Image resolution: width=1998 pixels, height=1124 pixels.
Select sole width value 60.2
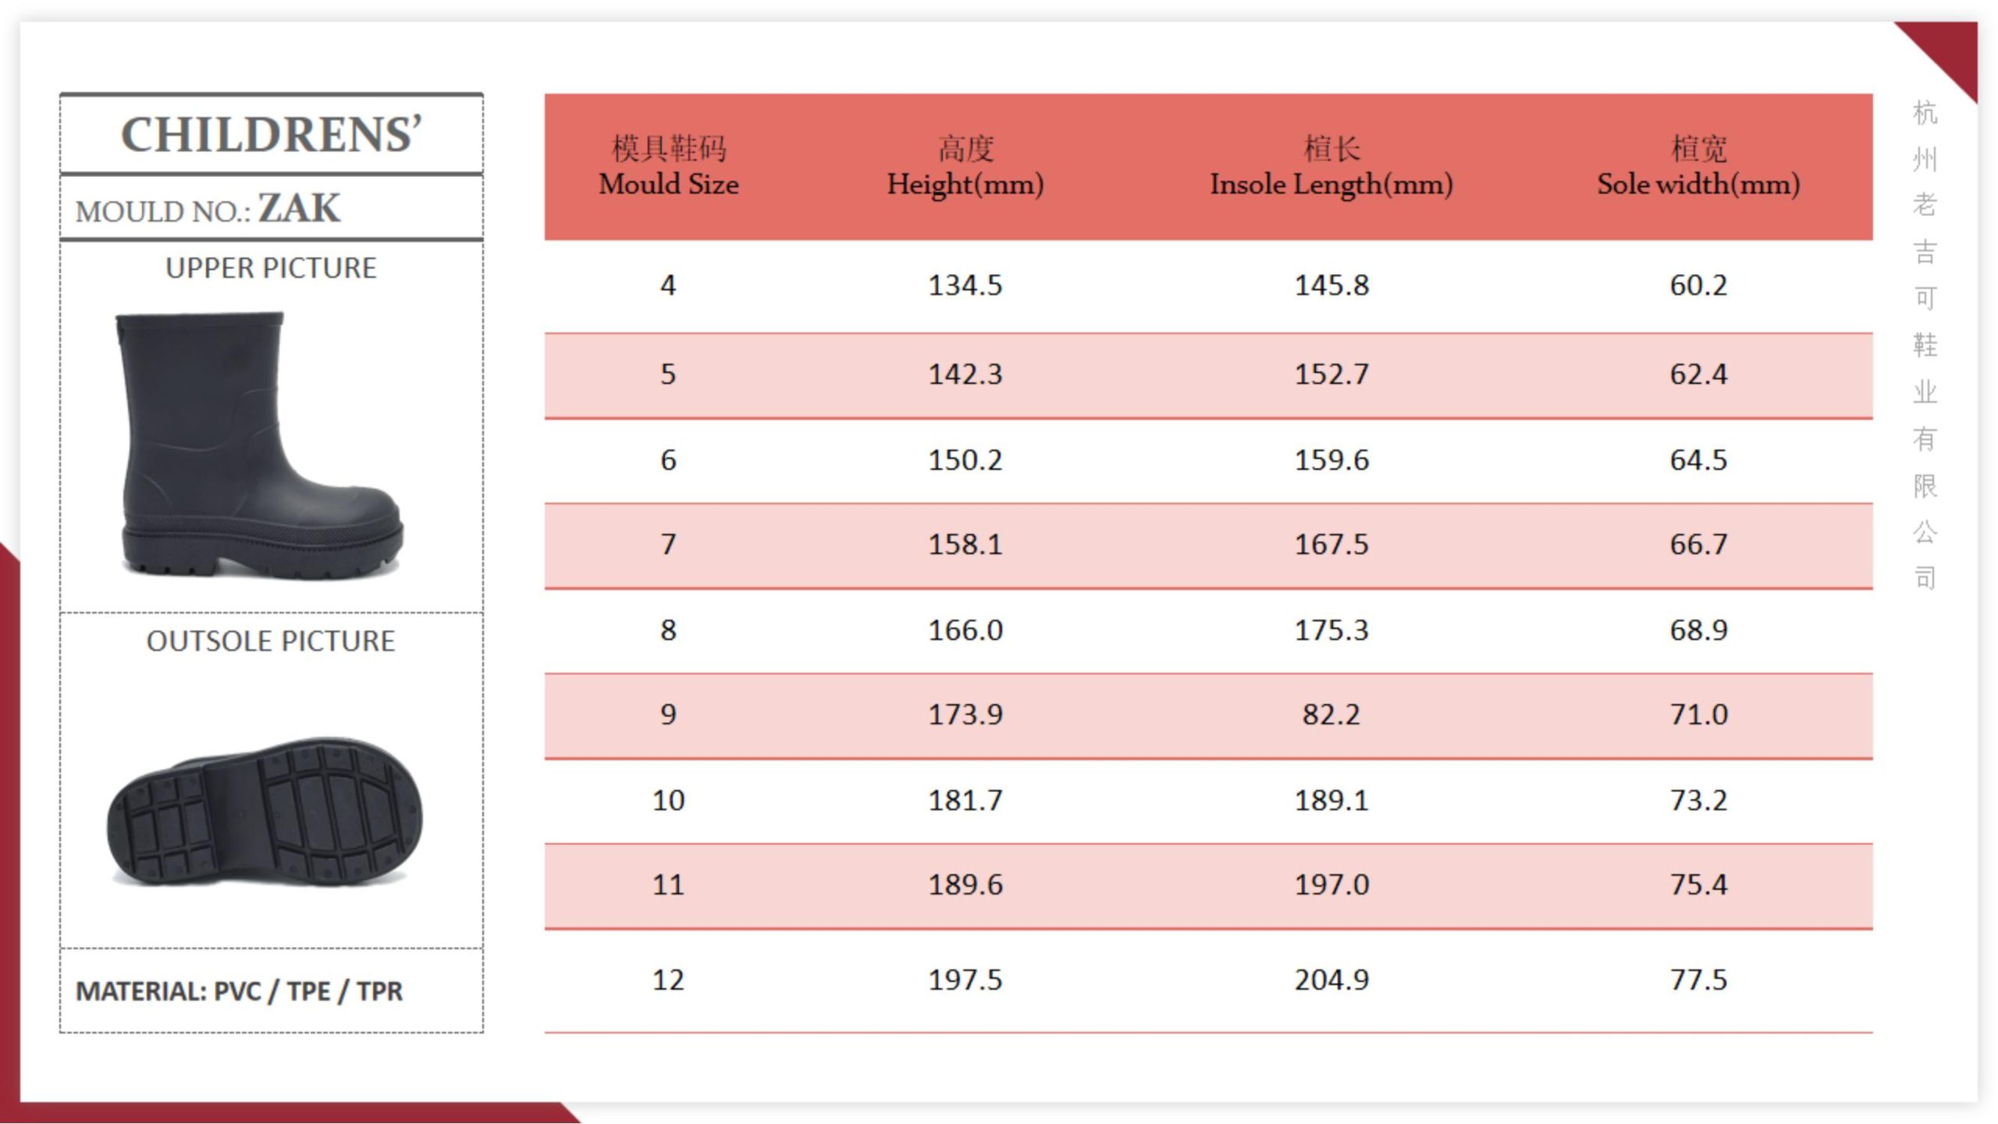tap(1698, 285)
